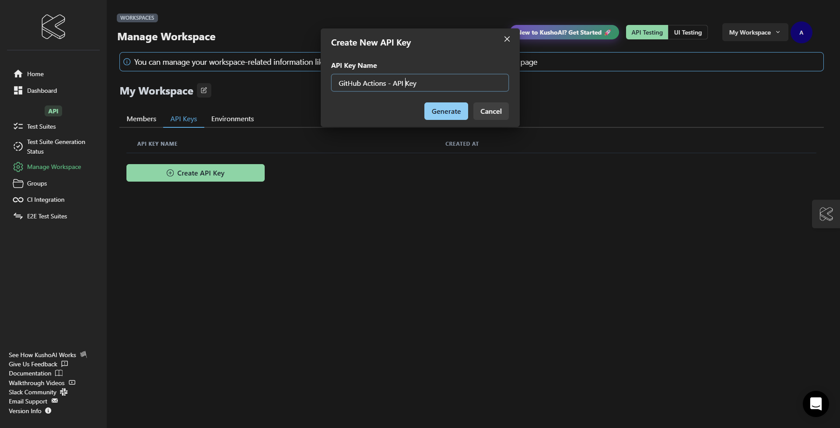Click the Documentation book icon
Viewport: 840px width, 428px height.
point(59,373)
